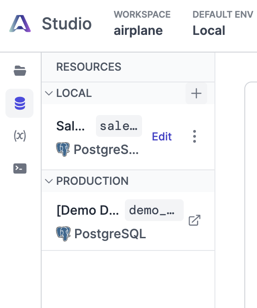Click the Local default environment value
This screenshot has height=308, width=257.
point(209,30)
